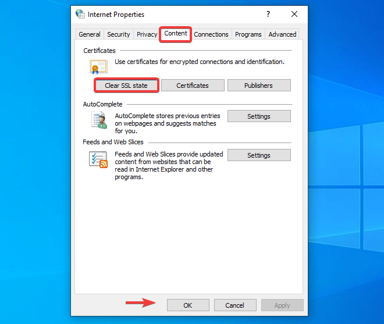
Task: Show the Advanced tab
Action: click(x=282, y=34)
